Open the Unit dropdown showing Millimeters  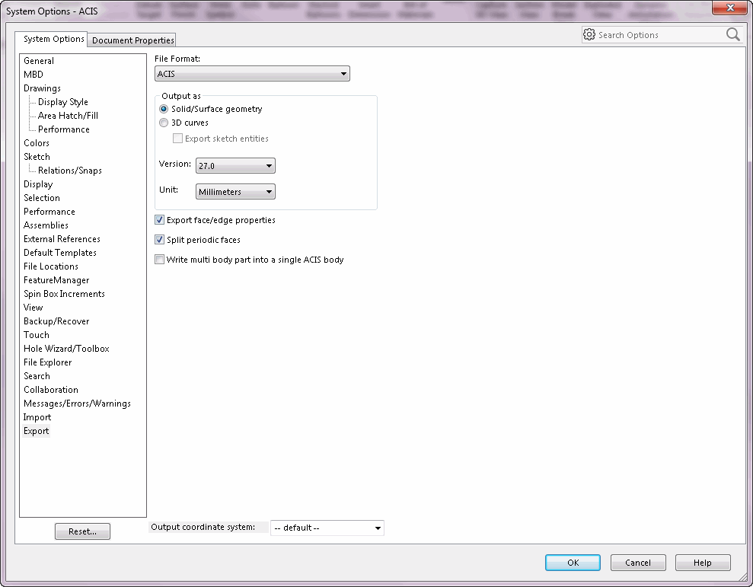coord(235,192)
